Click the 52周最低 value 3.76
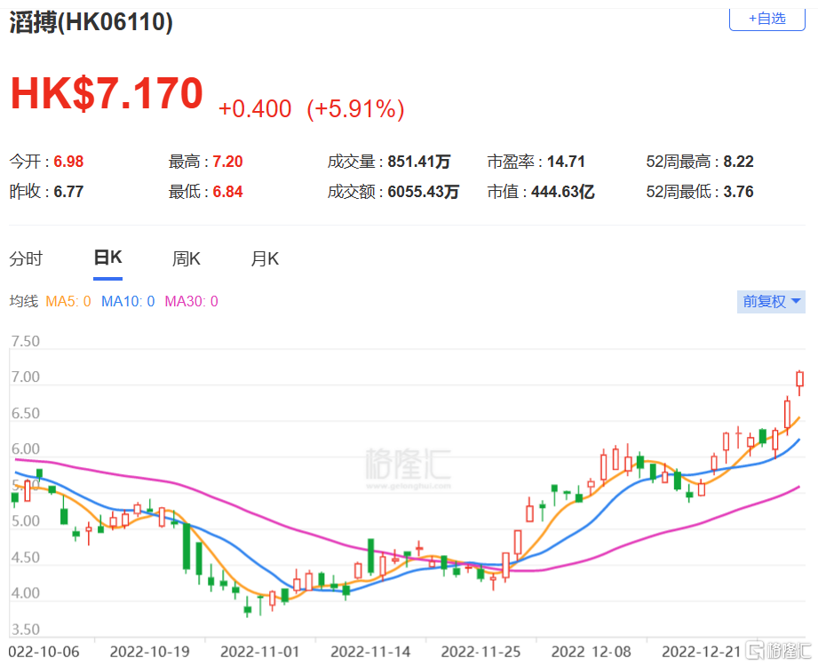 coord(738,192)
